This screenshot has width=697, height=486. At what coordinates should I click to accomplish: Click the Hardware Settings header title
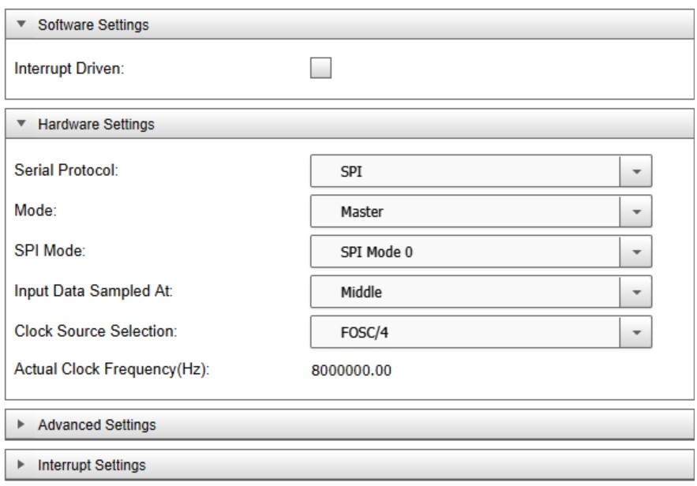pyautogui.click(x=96, y=124)
